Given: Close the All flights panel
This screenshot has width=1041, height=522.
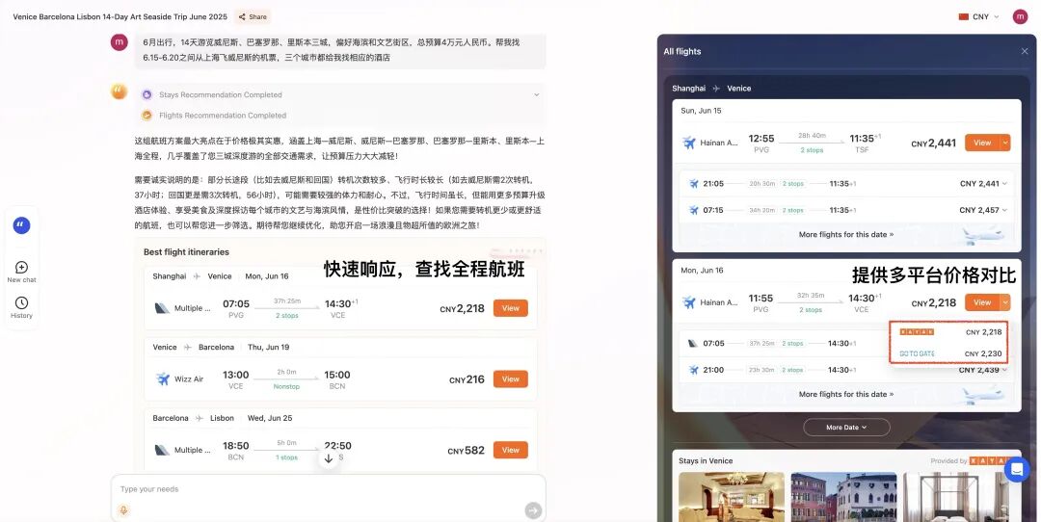Looking at the screenshot, I should pyautogui.click(x=1025, y=52).
